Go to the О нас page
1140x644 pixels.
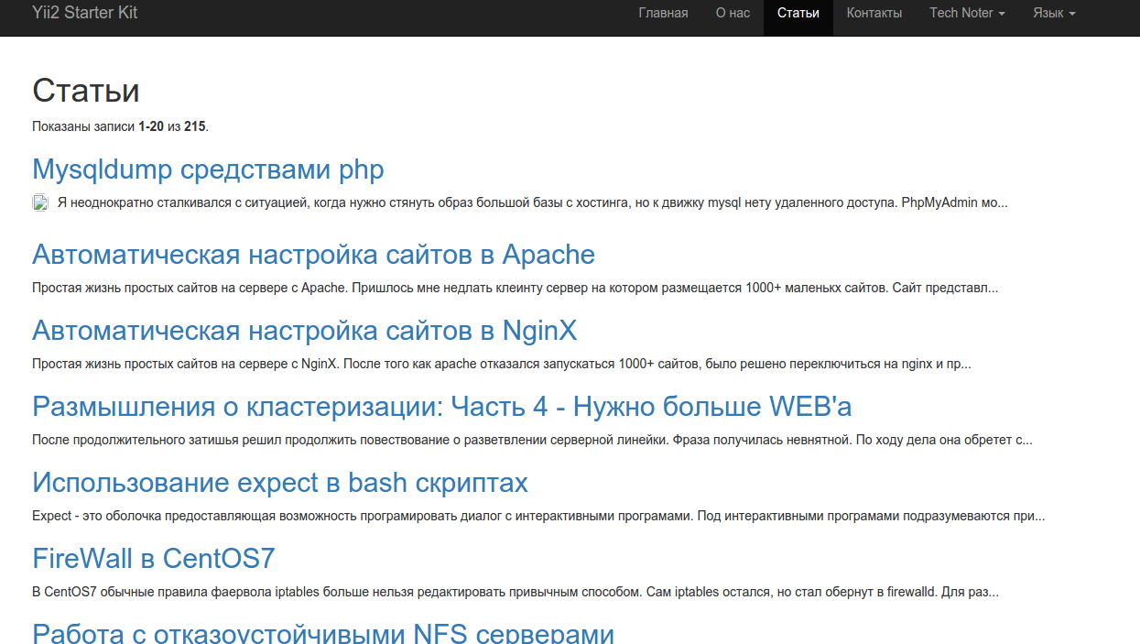[733, 13]
